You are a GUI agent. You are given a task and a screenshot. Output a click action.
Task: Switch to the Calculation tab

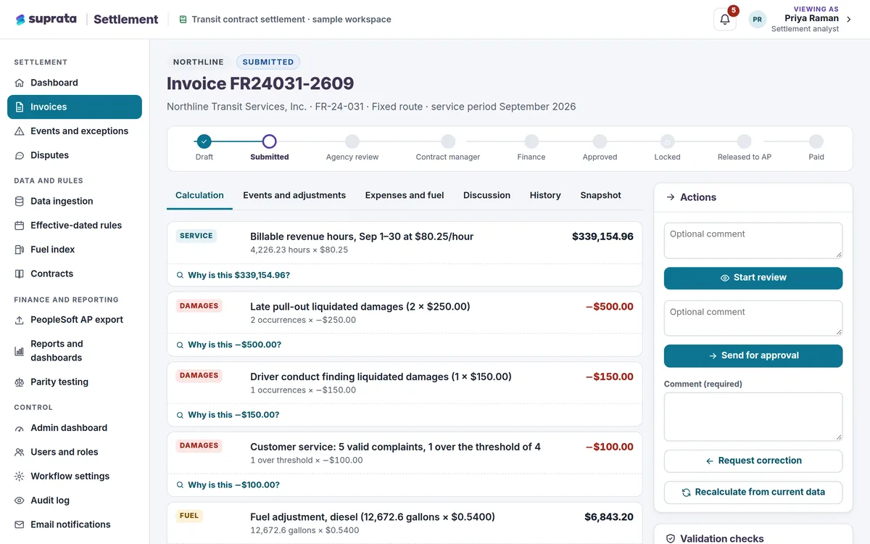pos(199,195)
